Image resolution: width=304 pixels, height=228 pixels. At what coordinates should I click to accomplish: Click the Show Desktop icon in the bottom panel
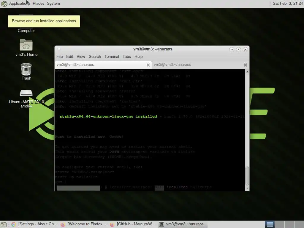4,224
